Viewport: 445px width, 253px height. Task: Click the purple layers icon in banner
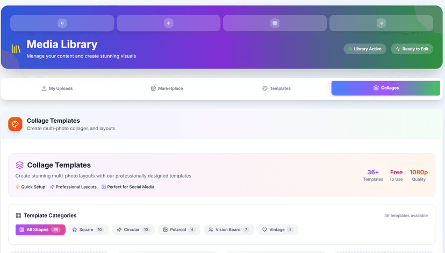click(20, 165)
